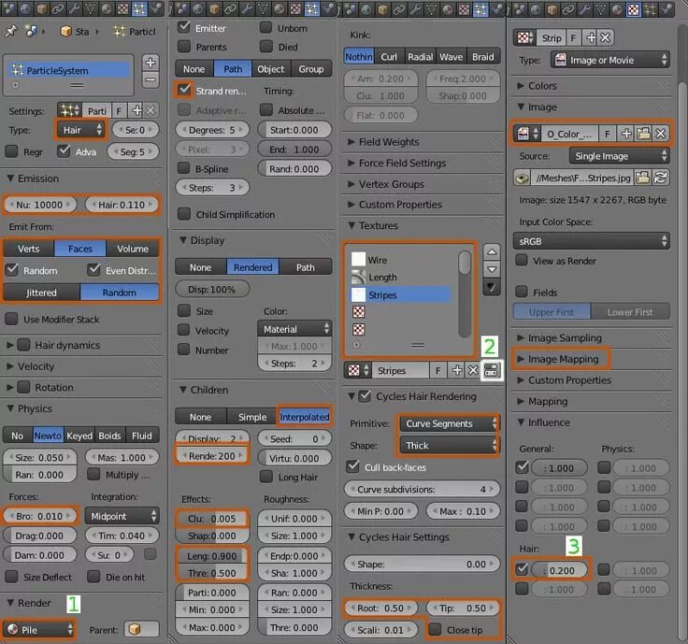Unlink texture X icon next to Stripes

pyautogui.click(x=473, y=371)
